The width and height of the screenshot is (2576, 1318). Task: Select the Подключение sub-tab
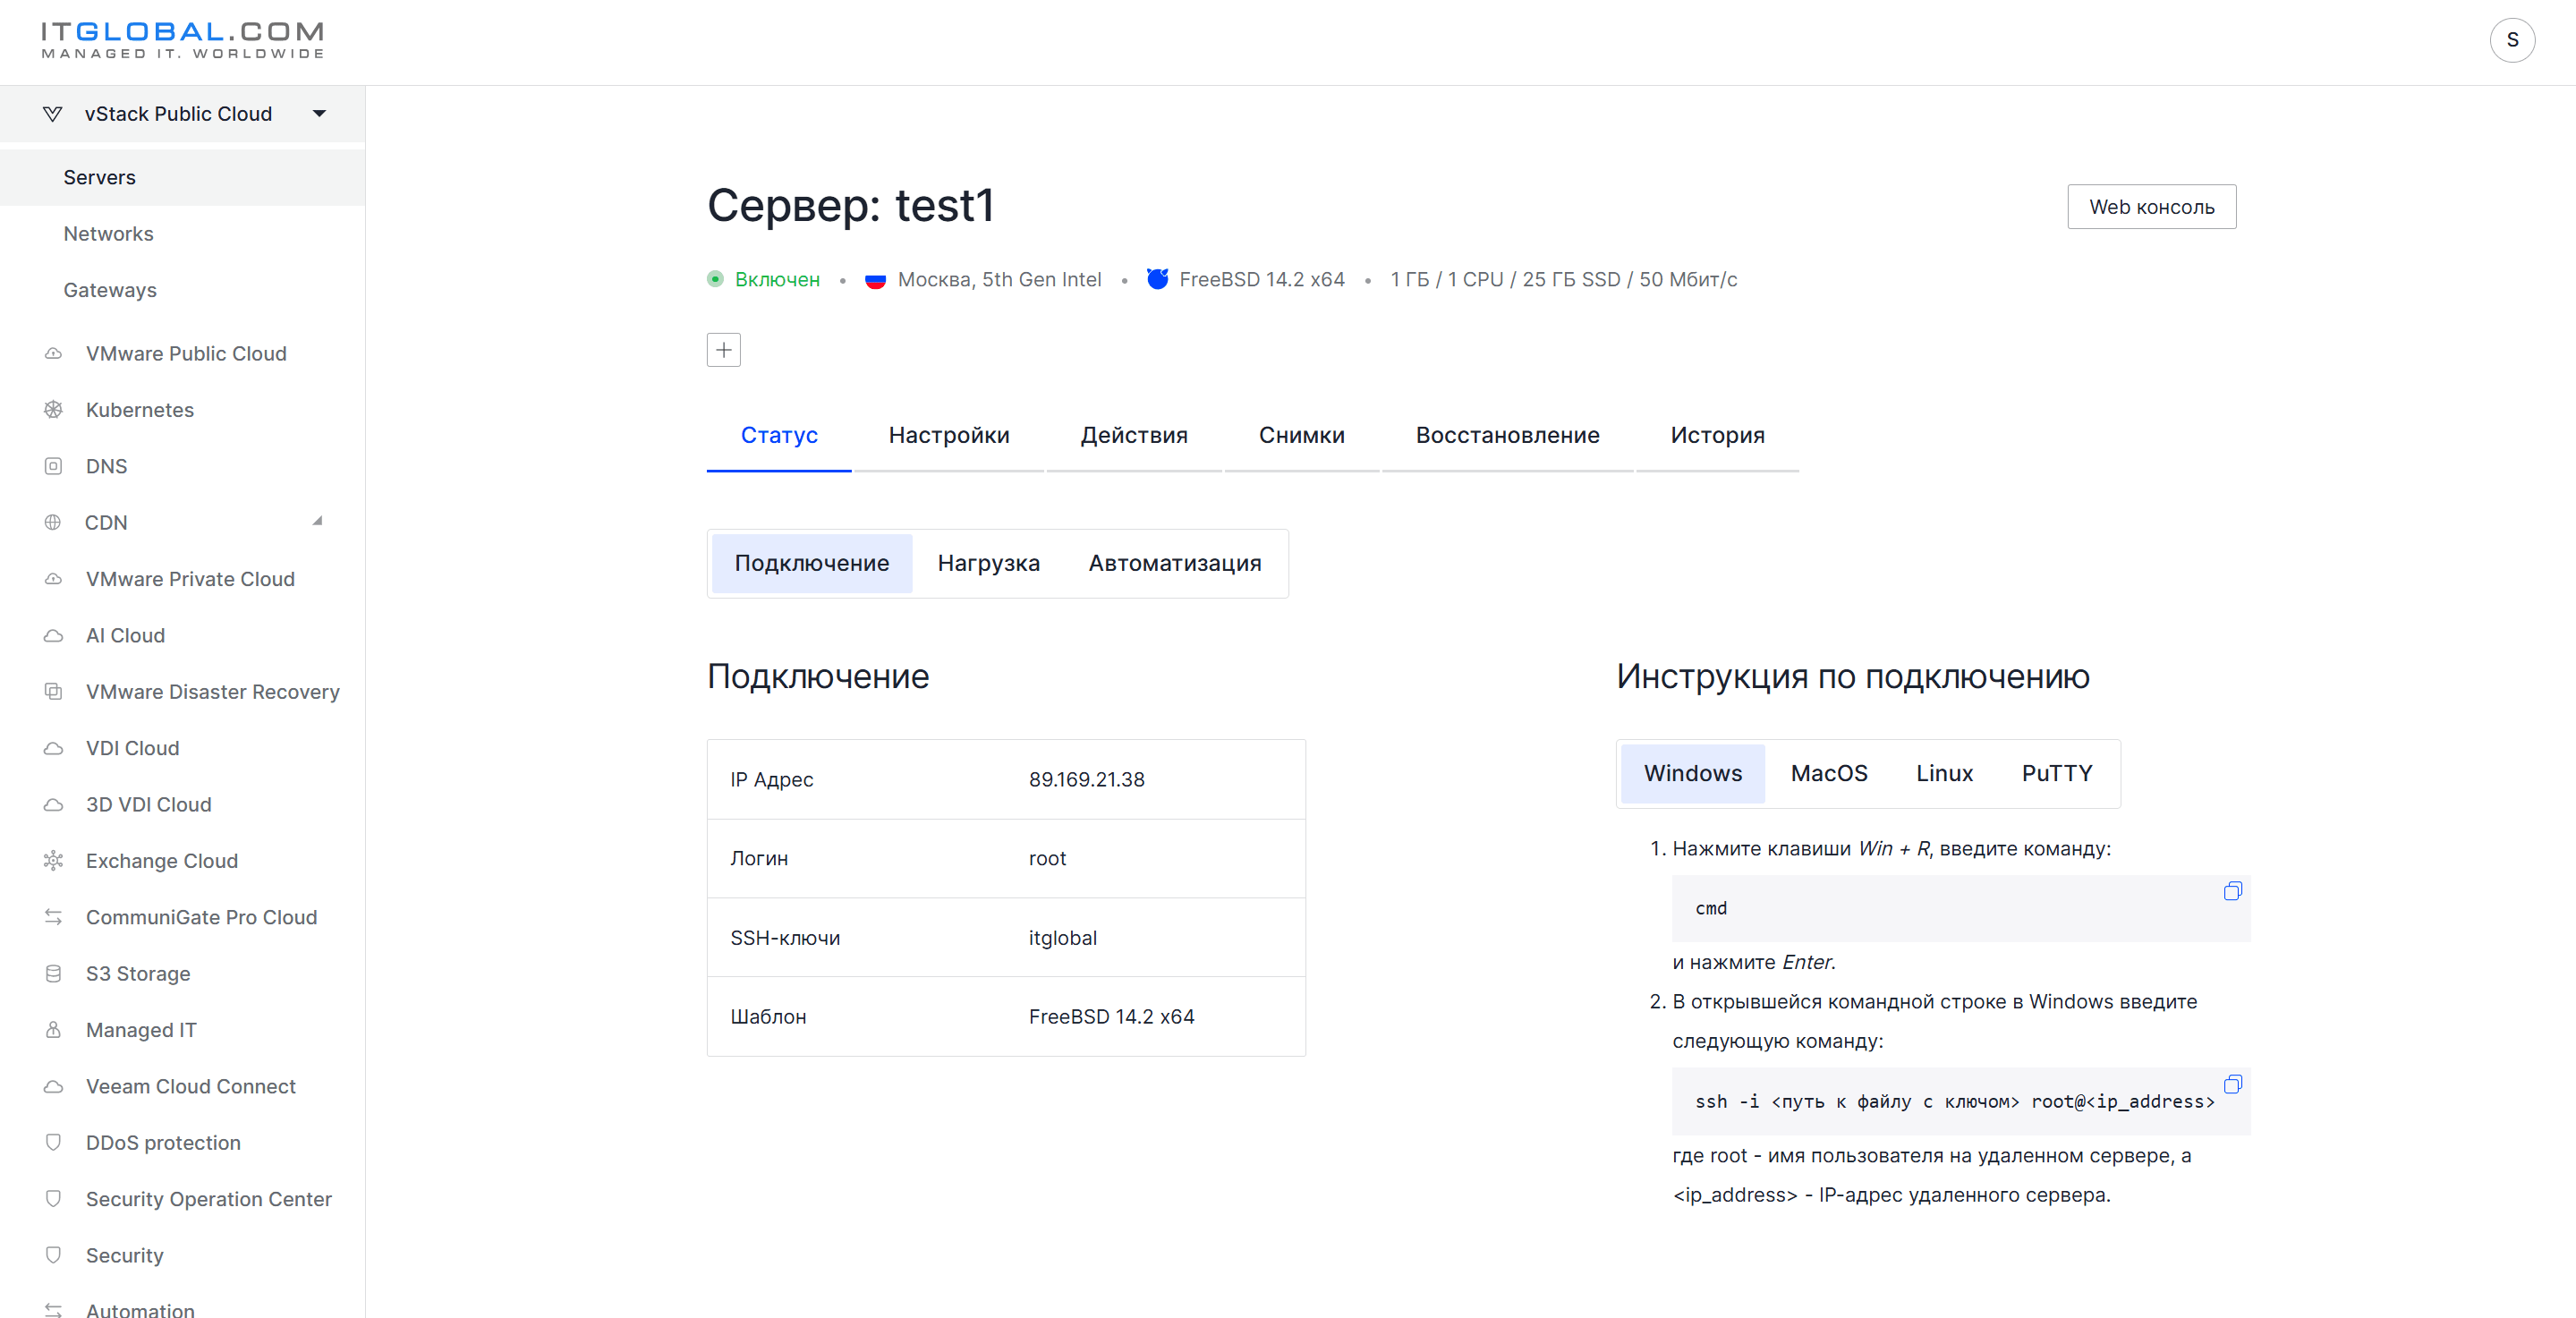[811, 564]
